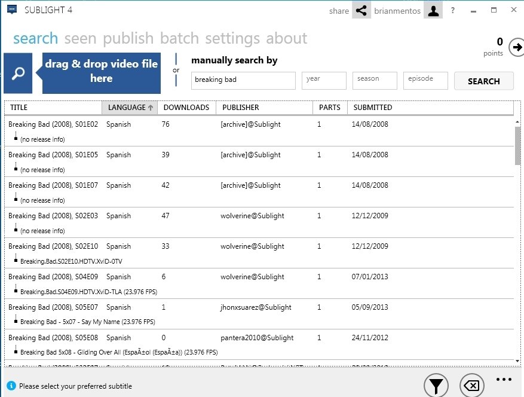Image resolution: width=524 pixels, height=397 pixels.
Task: Select Breaking Bad (2008), S01E07 row
Action: [259, 192]
